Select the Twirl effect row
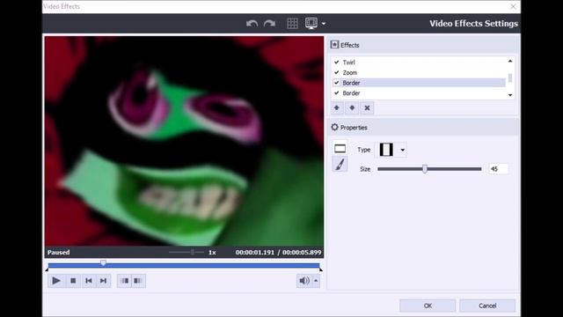The image size is (563, 317). (419, 63)
